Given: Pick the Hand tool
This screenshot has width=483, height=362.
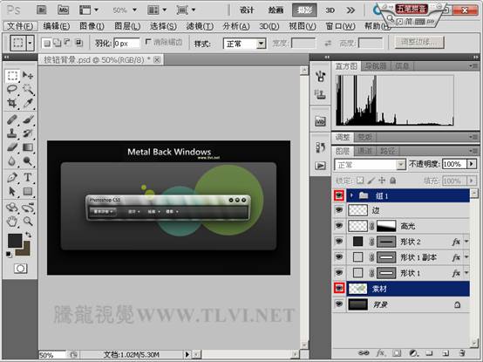Looking at the screenshot, I should click(x=12, y=221).
